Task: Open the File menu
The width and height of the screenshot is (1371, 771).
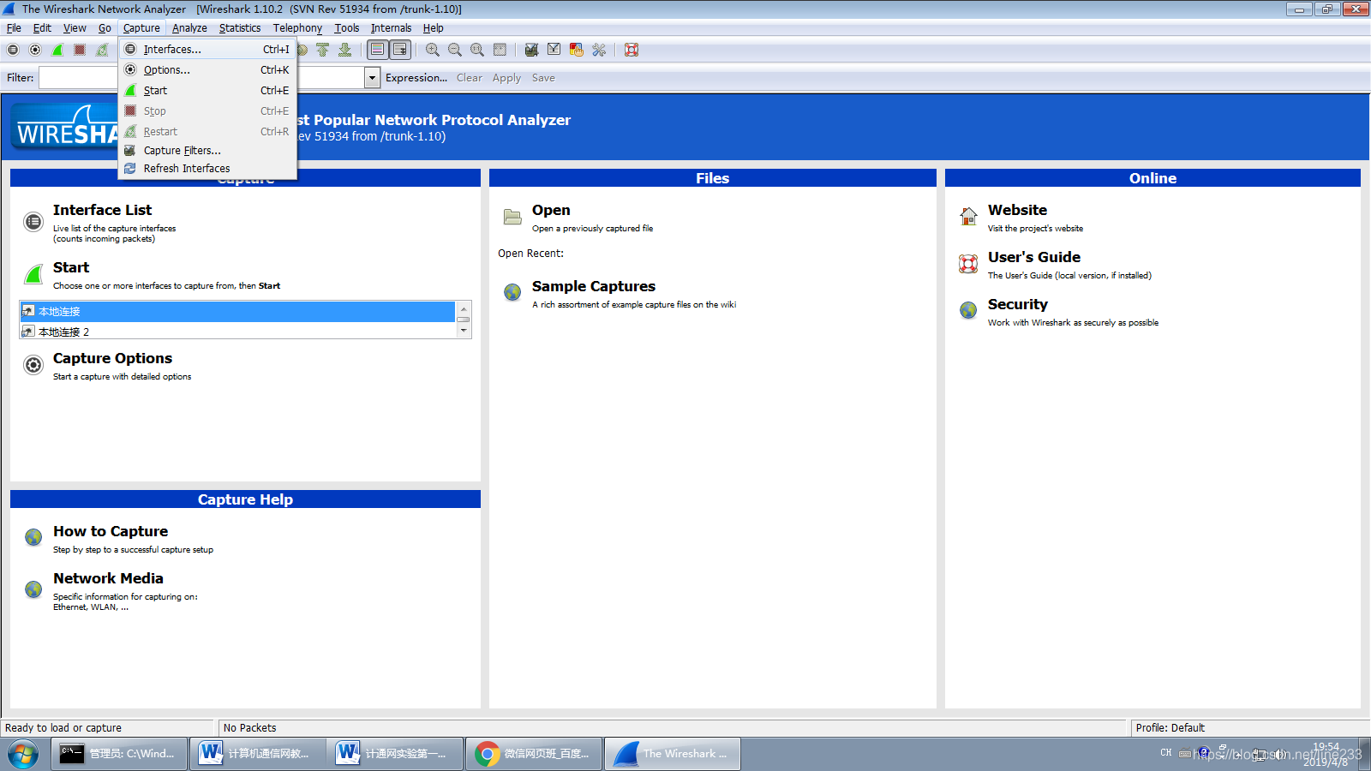Action: (x=14, y=28)
